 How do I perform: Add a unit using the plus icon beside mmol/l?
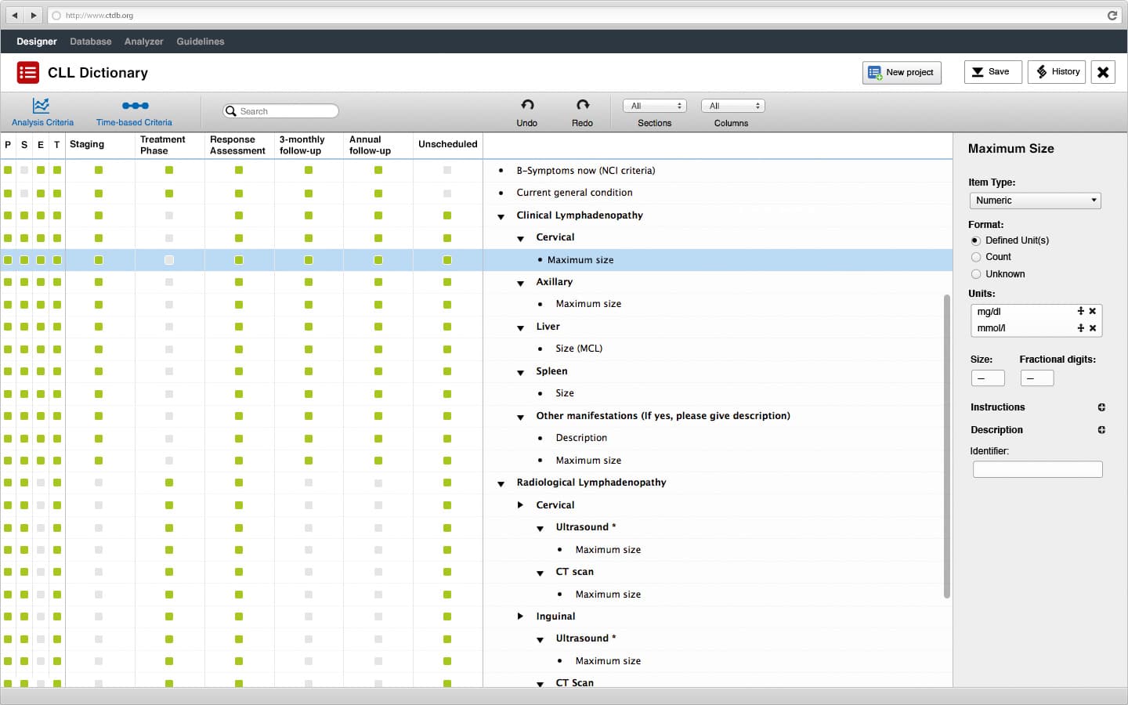(x=1081, y=328)
